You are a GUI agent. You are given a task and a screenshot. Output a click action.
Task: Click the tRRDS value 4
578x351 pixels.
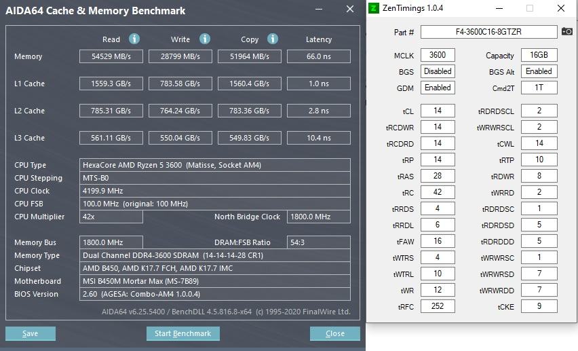[x=438, y=208]
